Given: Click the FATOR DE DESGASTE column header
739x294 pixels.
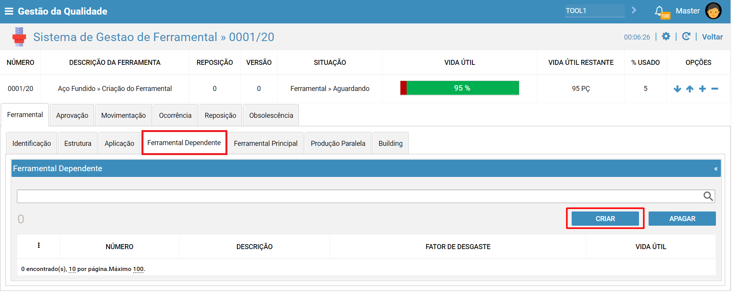Looking at the screenshot, I should point(458,247).
